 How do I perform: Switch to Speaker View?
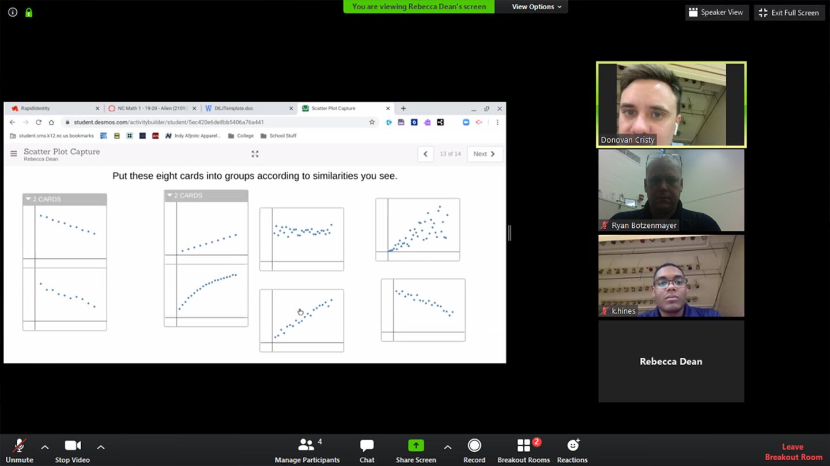[716, 13]
